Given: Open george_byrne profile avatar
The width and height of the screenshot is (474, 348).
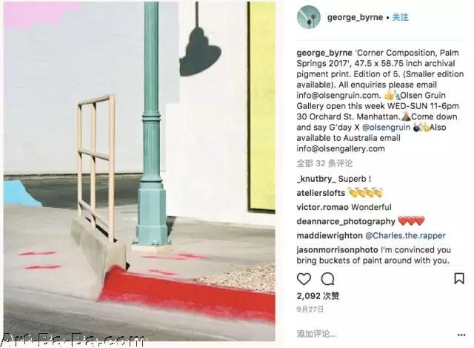Looking at the screenshot, I should coord(308,17).
